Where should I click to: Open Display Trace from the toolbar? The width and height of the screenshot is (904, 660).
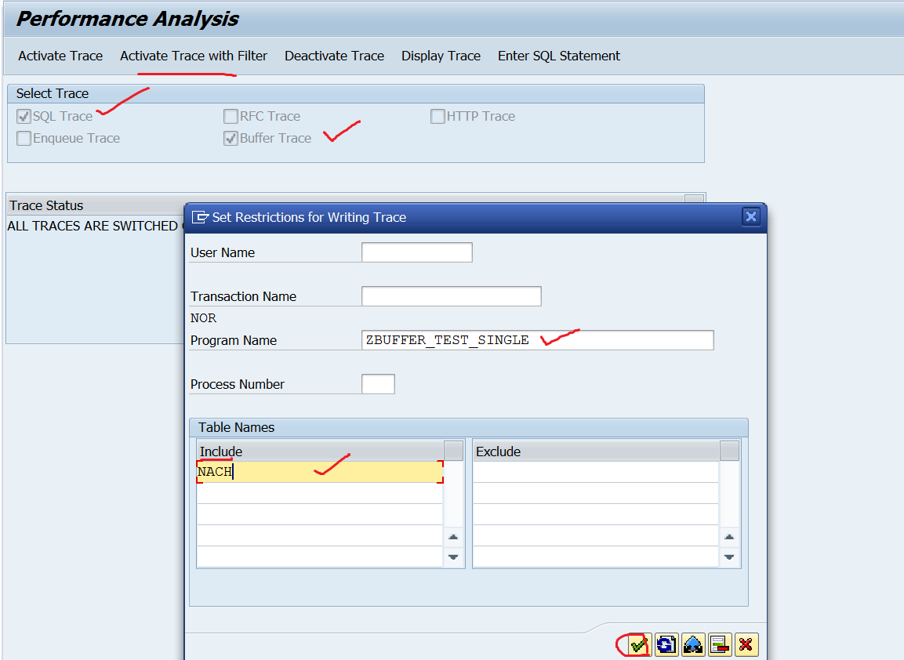(441, 56)
